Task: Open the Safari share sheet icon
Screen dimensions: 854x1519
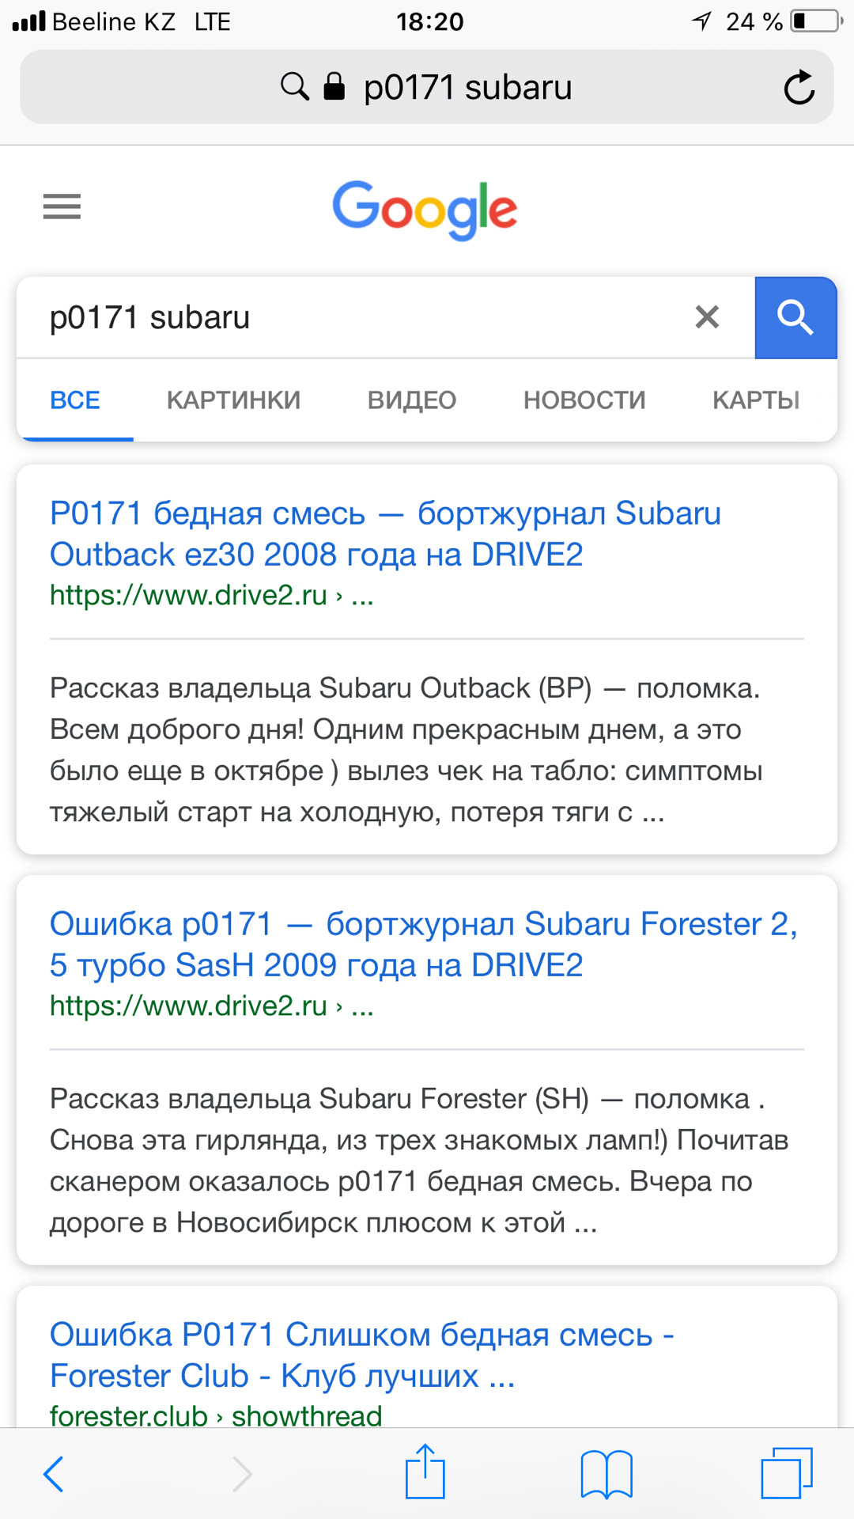Action: (x=425, y=1472)
